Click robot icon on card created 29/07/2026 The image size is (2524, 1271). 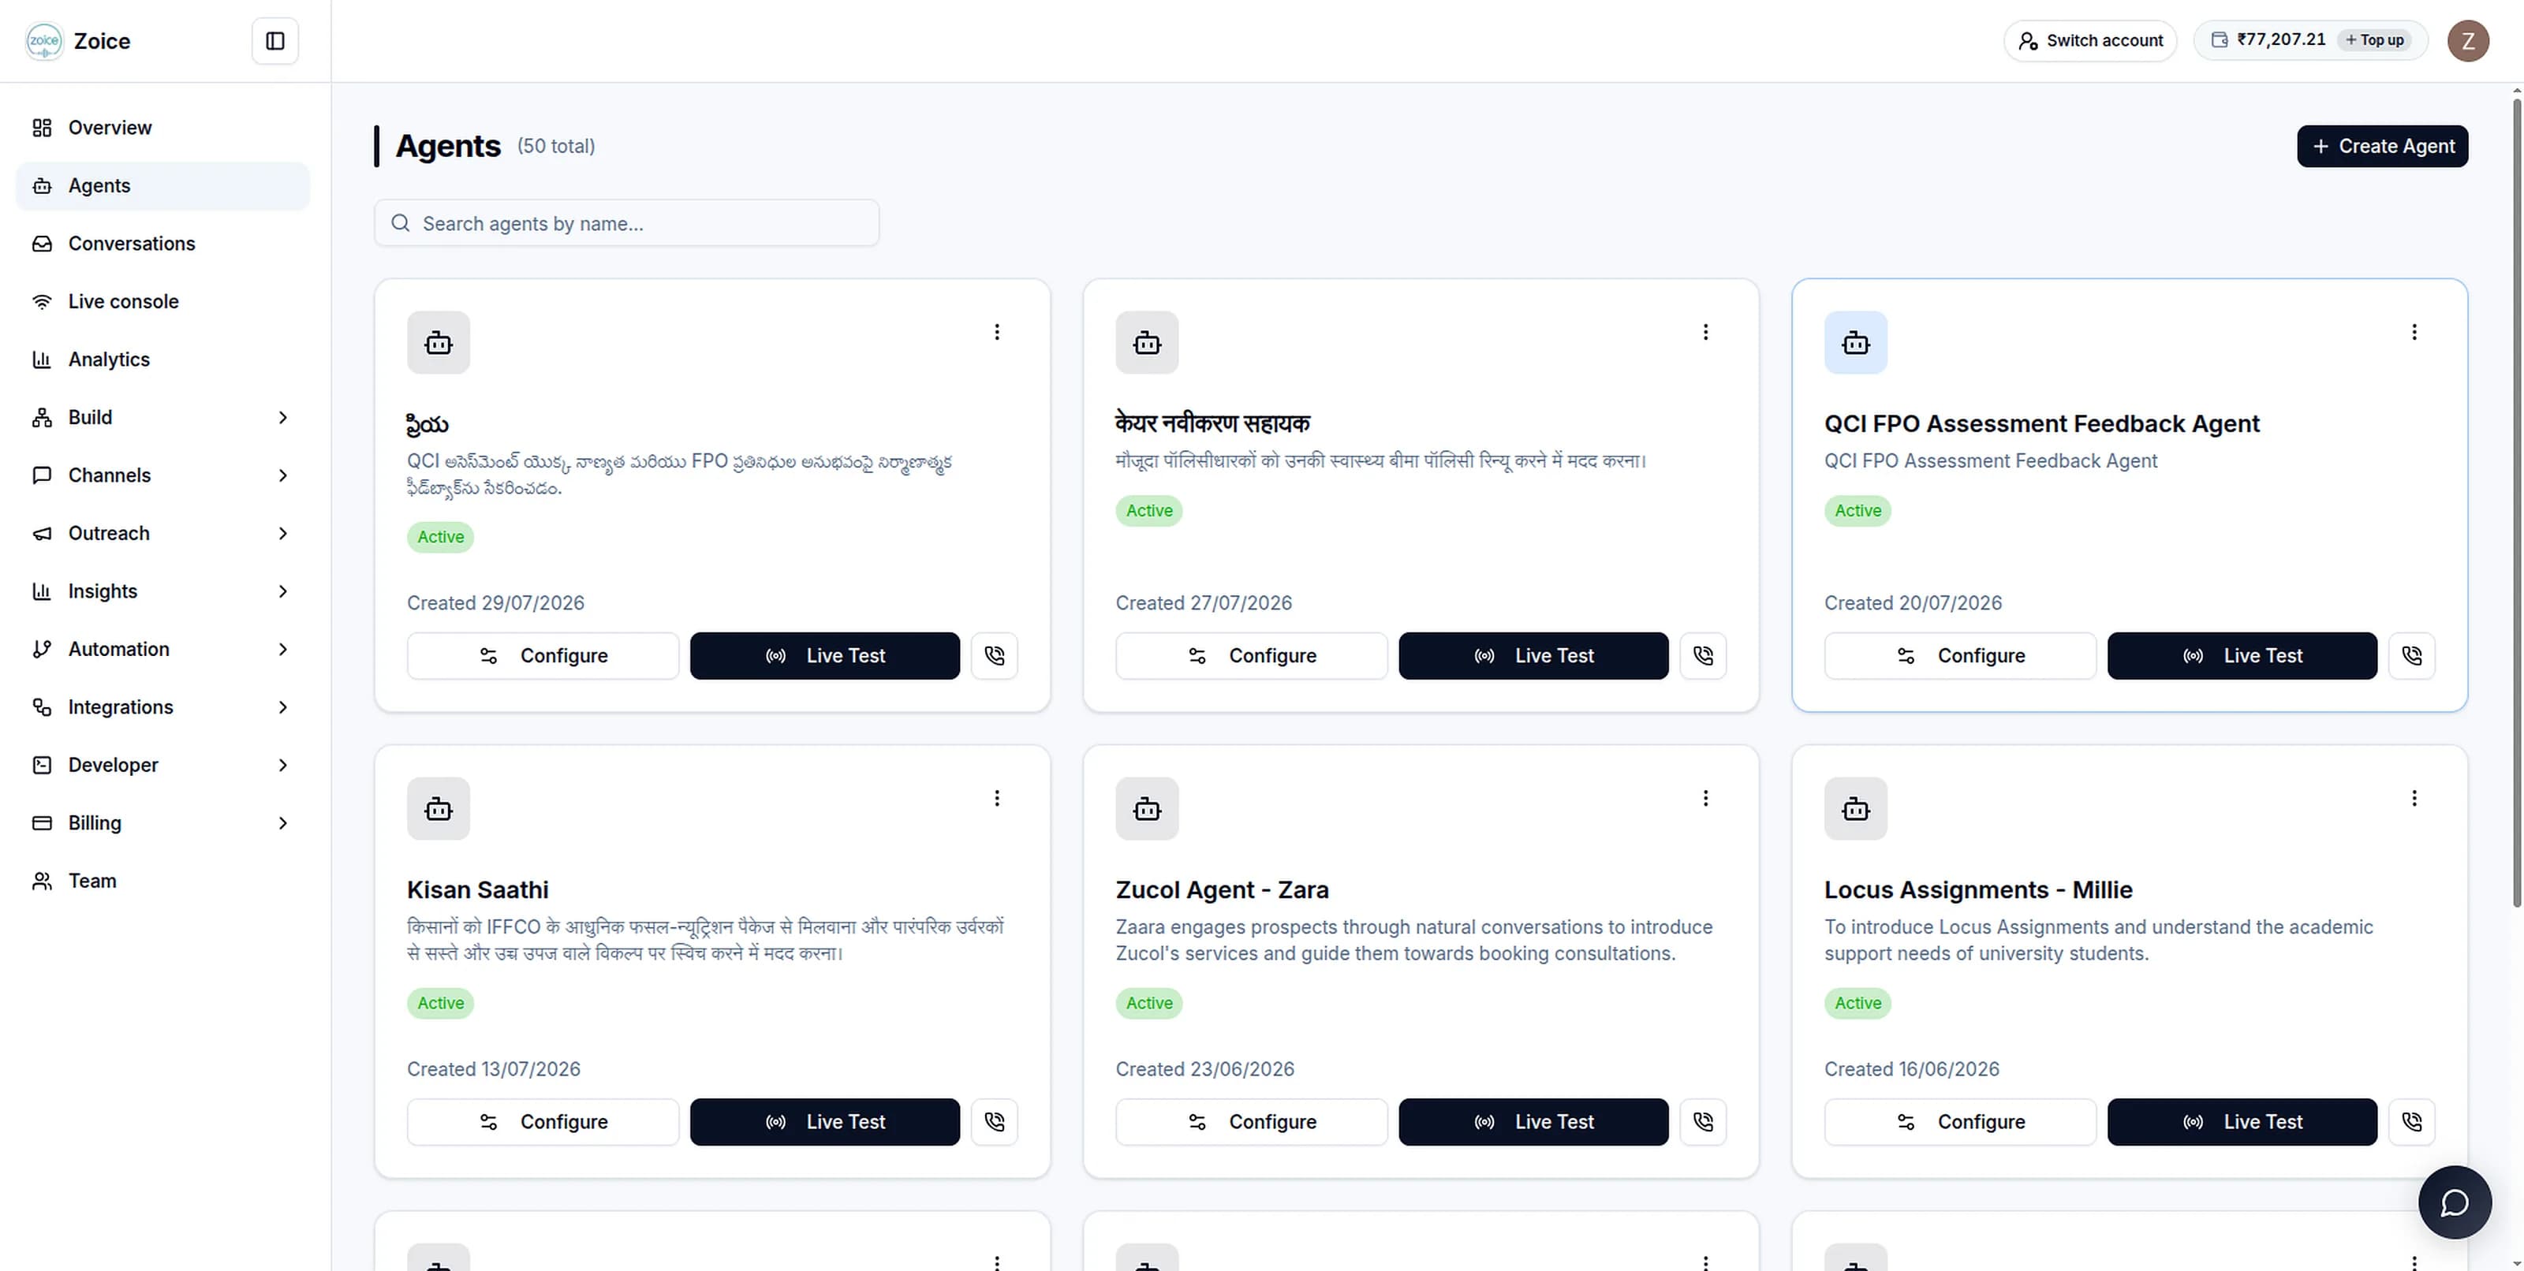click(438, 343)
